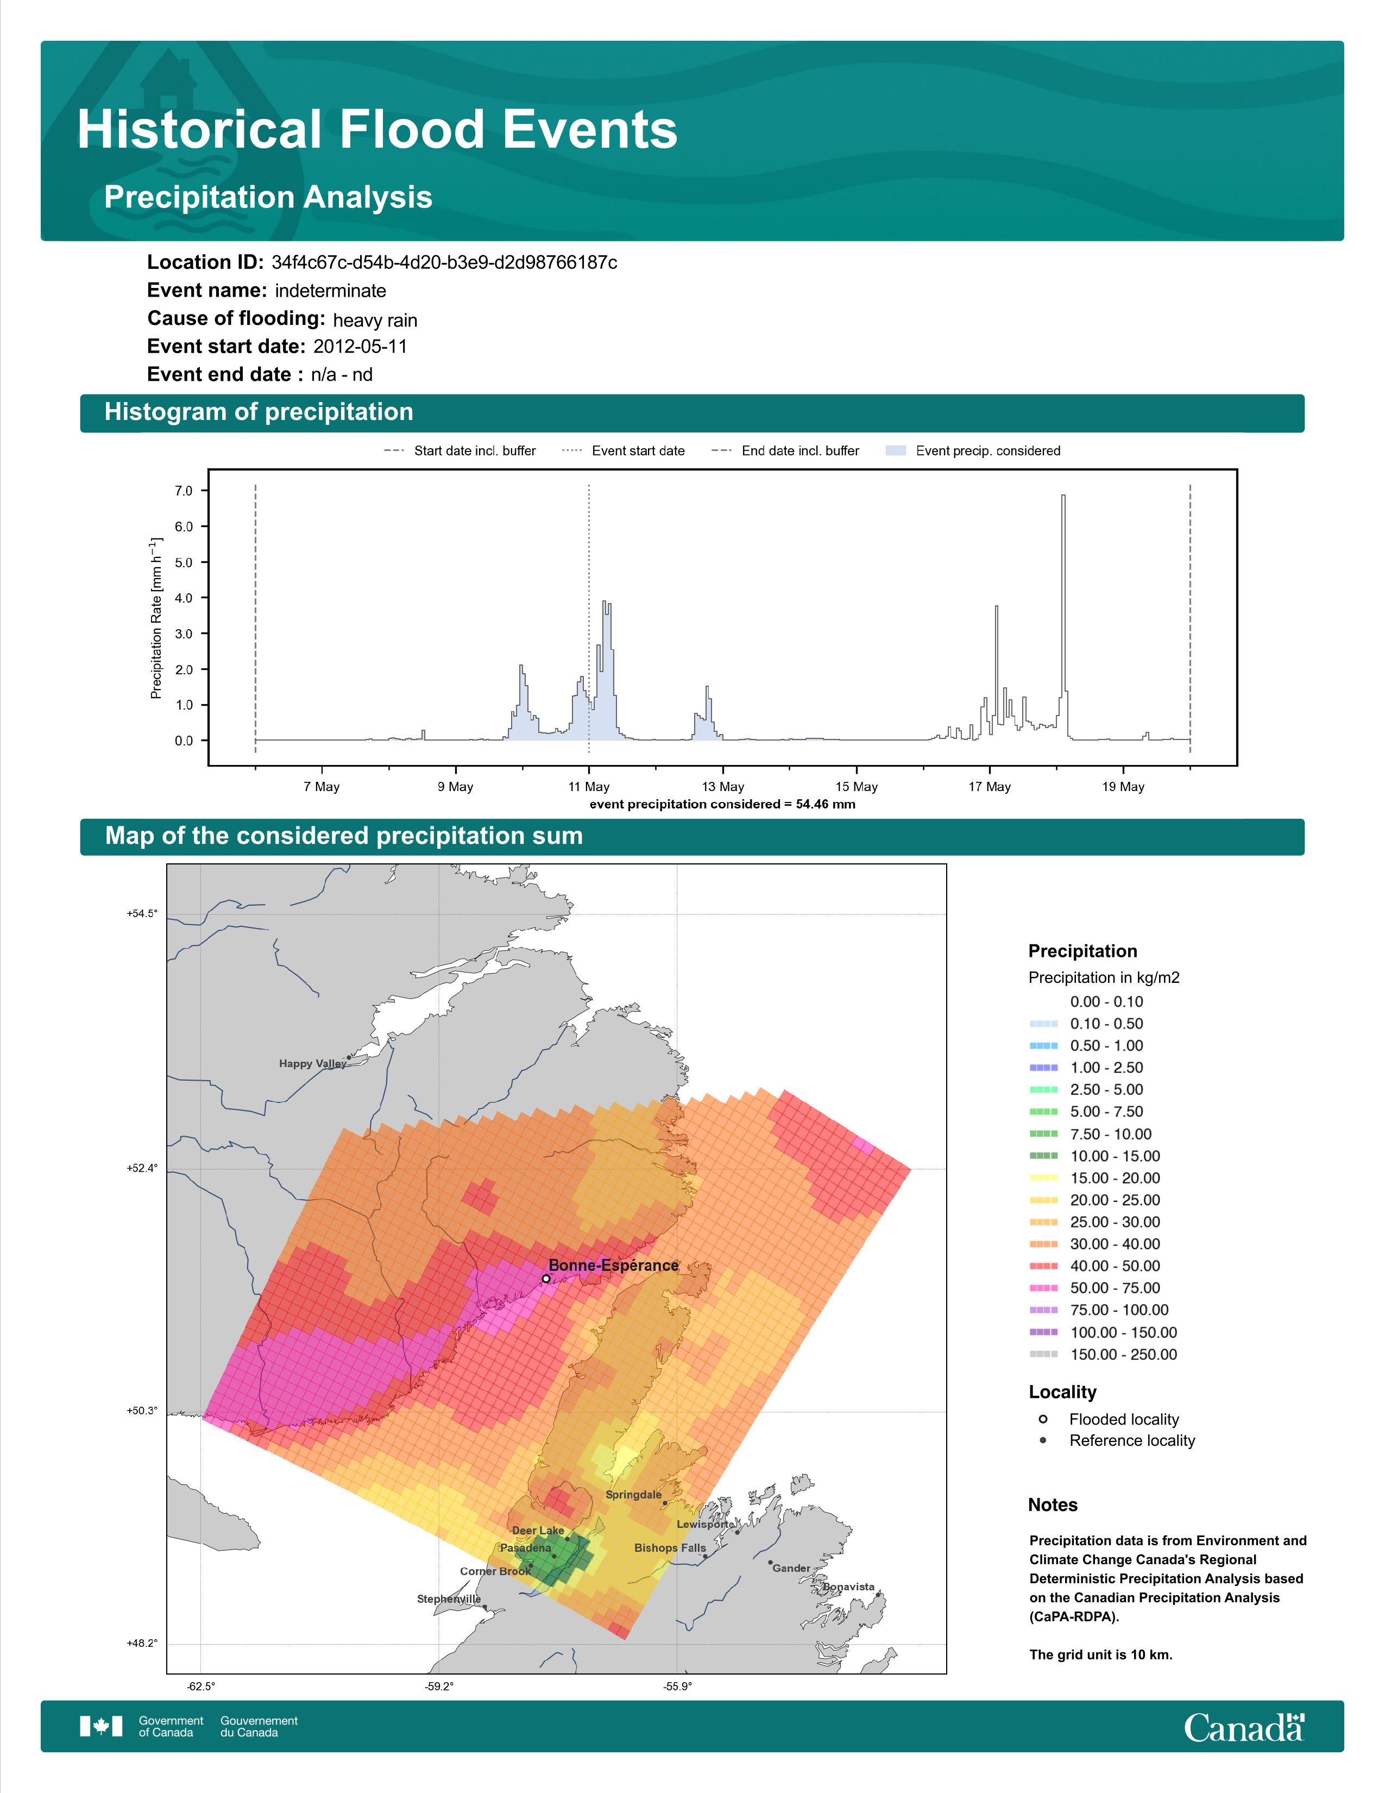The image size is (1385, 1793).
Task: Click the 30.00 - 40.00 legend swatch
Action: pos(1043,1245)
